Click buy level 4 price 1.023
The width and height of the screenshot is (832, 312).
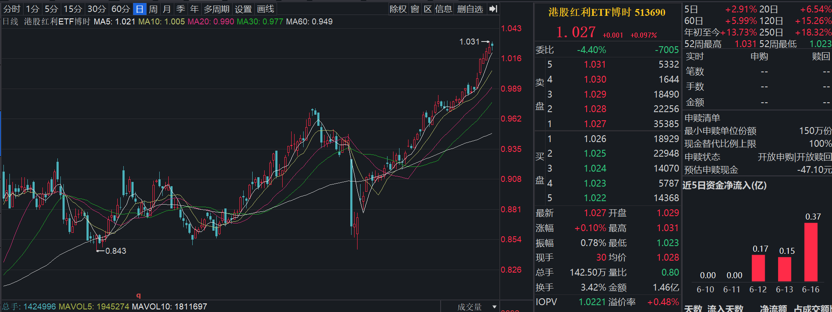(x=595, y=183)
